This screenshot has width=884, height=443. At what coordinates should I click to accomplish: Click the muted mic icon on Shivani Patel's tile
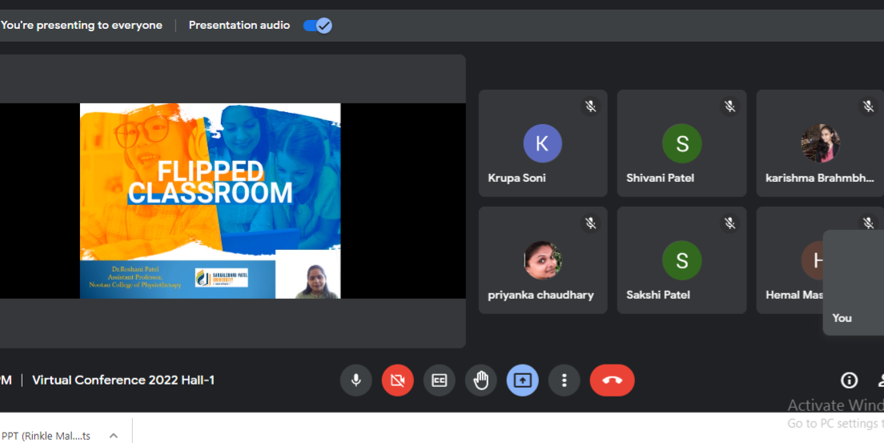pos(729,106)
